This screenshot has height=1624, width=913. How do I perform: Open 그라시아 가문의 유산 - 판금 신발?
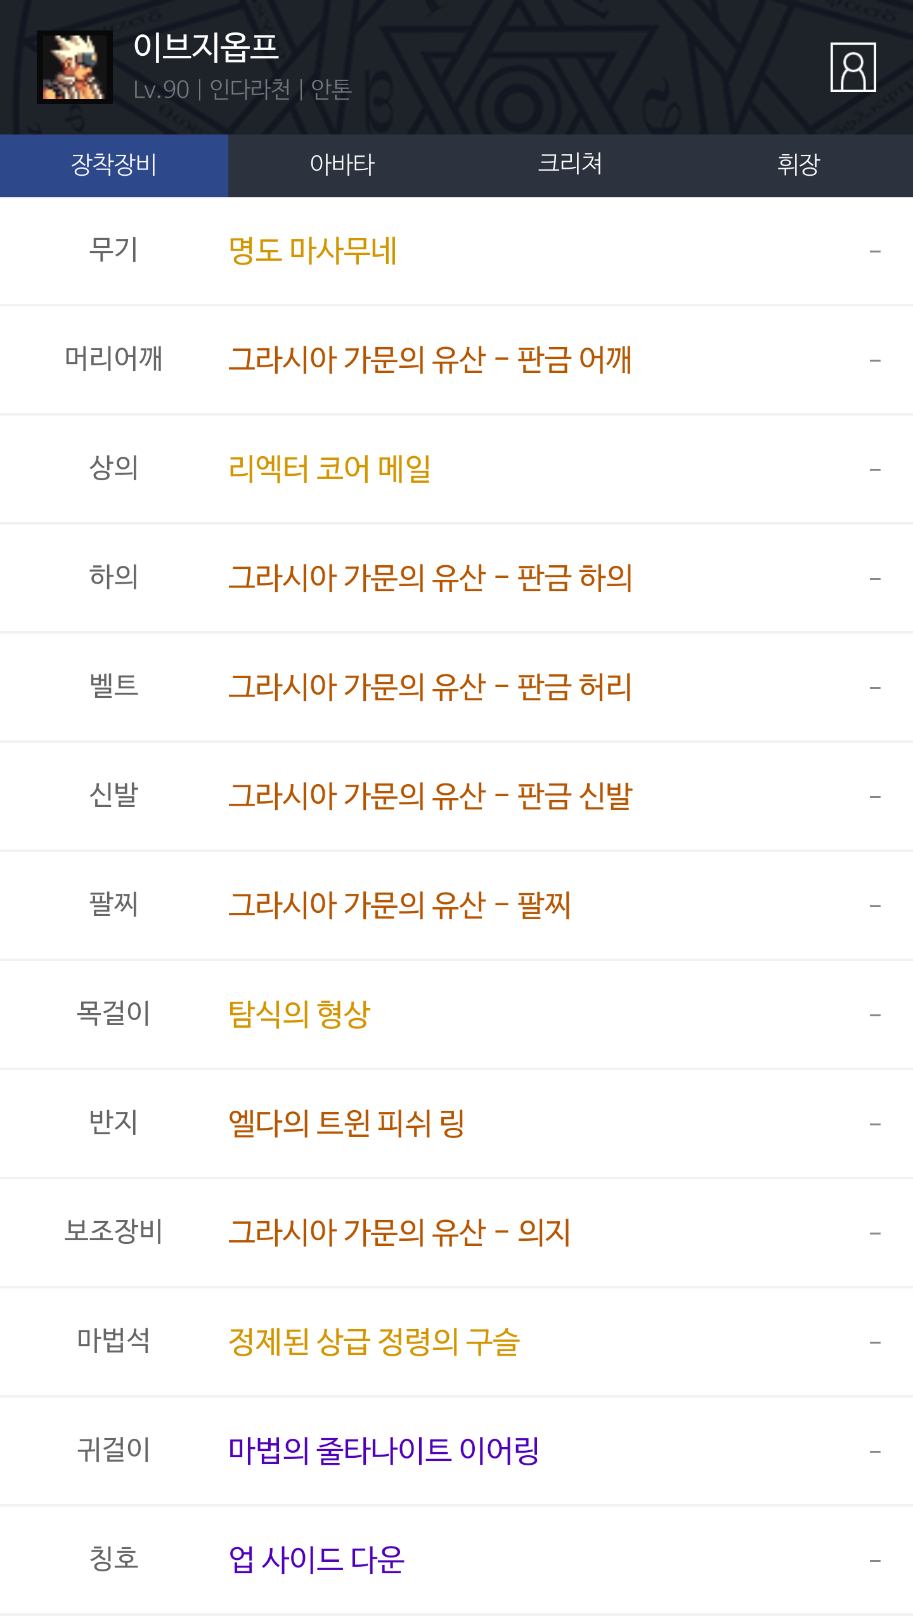coord(430,797)
